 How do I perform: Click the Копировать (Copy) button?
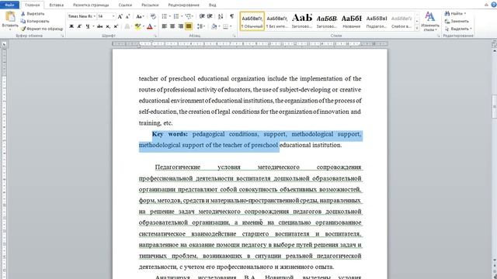[35, 21]
